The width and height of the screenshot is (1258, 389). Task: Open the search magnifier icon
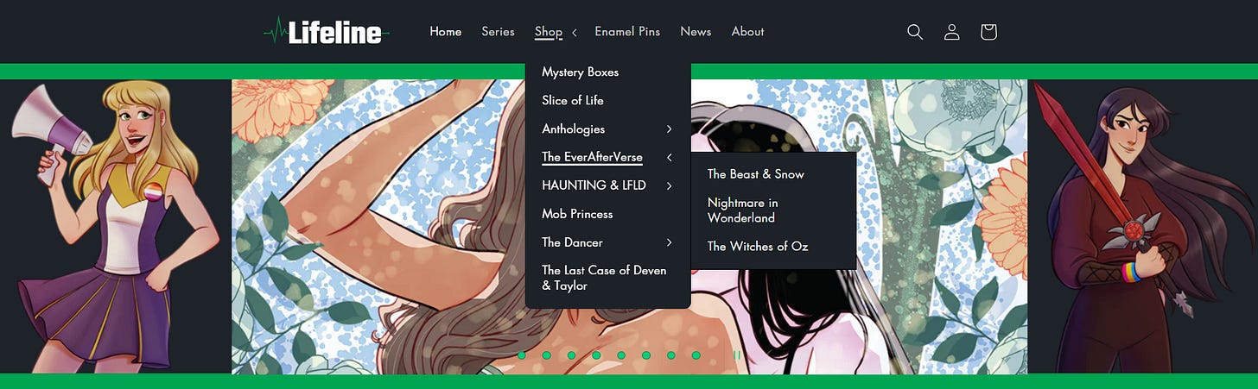pyautogui.click(x=915, y=32)
